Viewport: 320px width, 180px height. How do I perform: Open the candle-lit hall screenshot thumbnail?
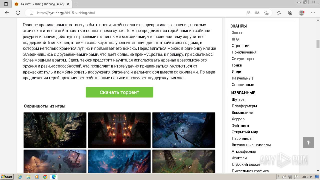119,130
